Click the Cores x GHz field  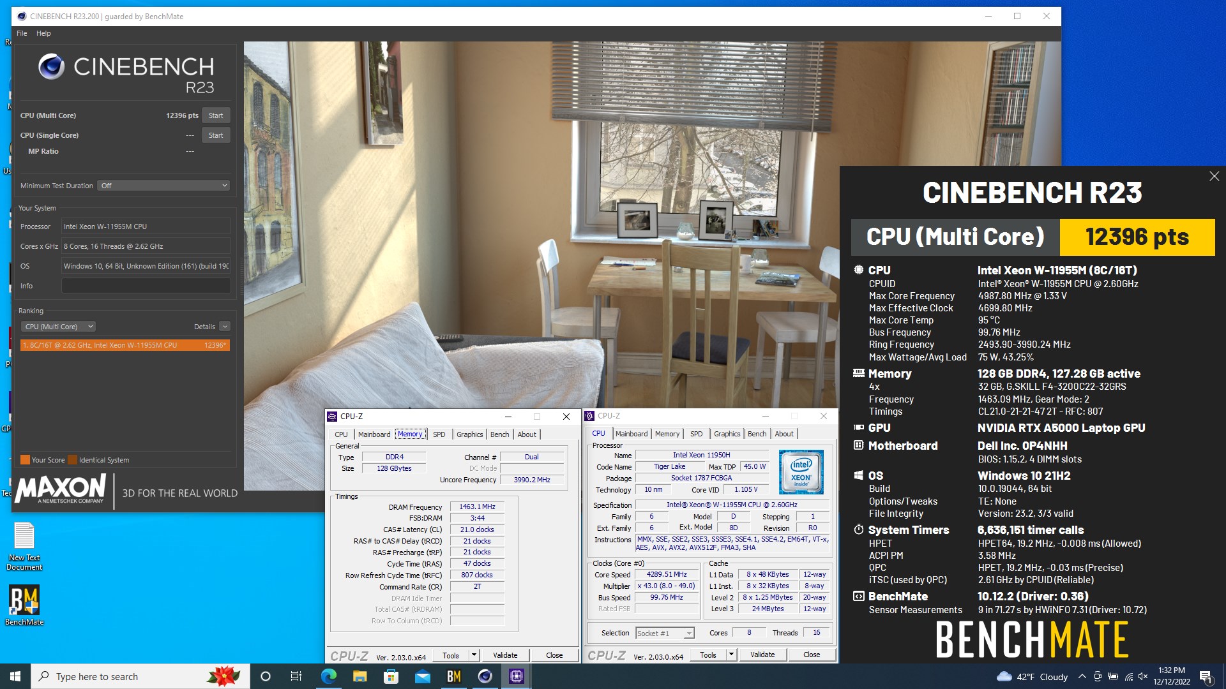point(146,246)
